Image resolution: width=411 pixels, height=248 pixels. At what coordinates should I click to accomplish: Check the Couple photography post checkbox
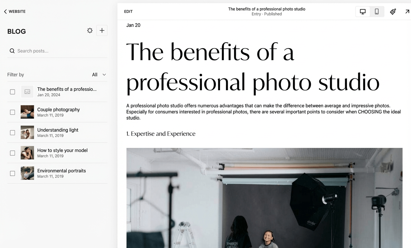12,112
